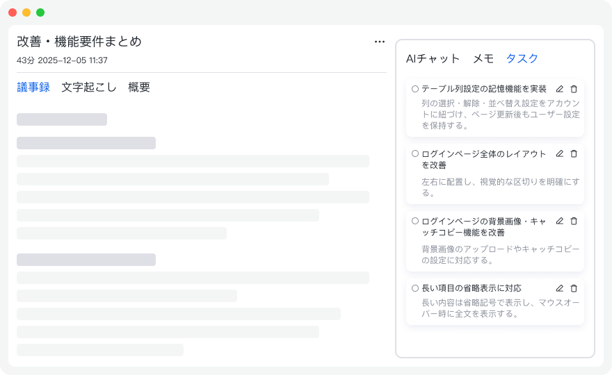612x375 pixels.
Task: Maximize the window with the green button
Action: pyautogui.click(x=40, y=12)
